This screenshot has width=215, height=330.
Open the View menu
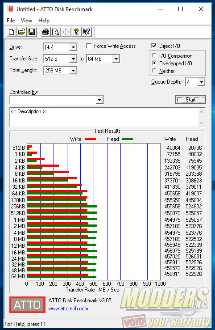(26, 21)
